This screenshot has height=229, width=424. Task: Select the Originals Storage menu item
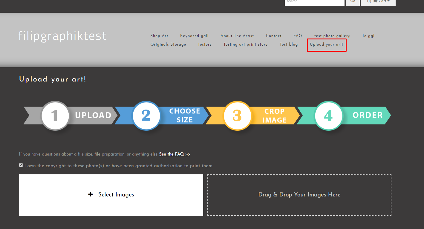click(168, 44)
